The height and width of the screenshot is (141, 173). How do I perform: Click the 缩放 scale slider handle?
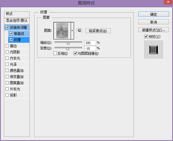click(x=68, y=43)
